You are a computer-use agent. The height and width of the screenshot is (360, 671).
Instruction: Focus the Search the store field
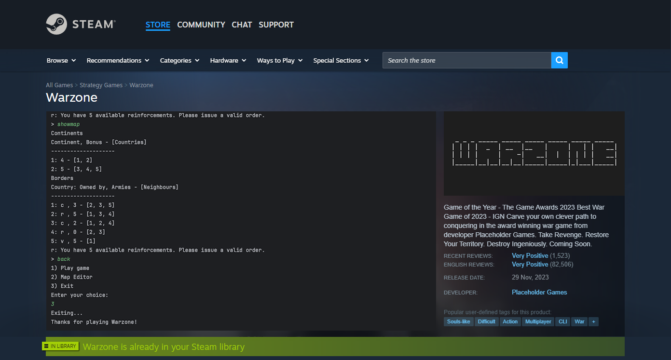tap(466, 60)
